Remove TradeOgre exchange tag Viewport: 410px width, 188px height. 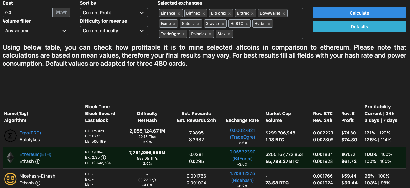pyautogui.click(x=184, y=34)
